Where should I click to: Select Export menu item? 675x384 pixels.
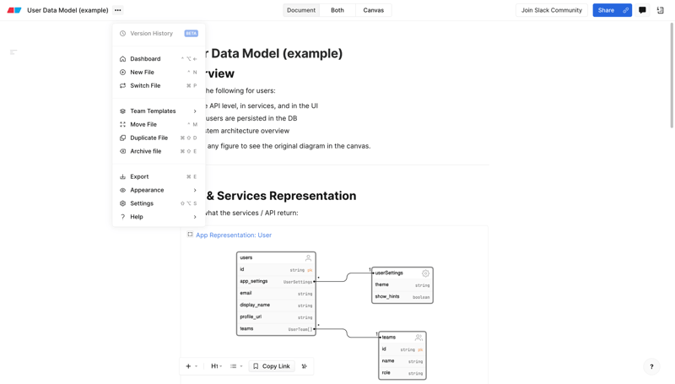pyautogui.click(x=159, y=176)
